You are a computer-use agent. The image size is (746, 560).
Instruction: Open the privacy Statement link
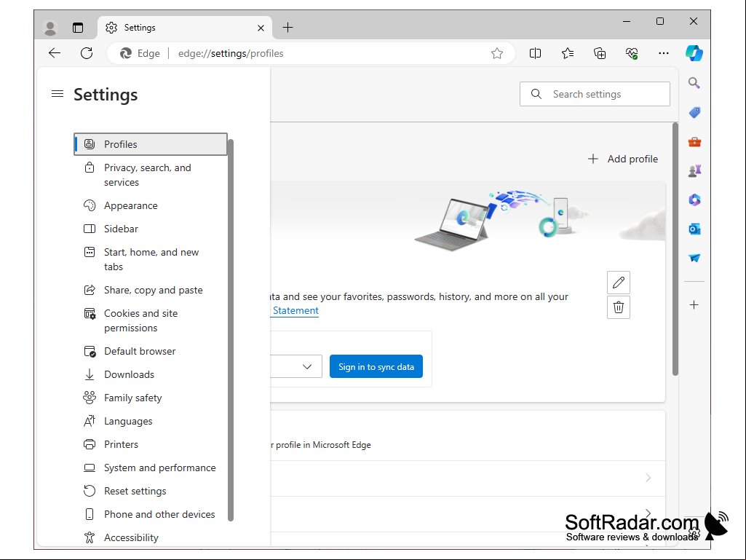295,310
